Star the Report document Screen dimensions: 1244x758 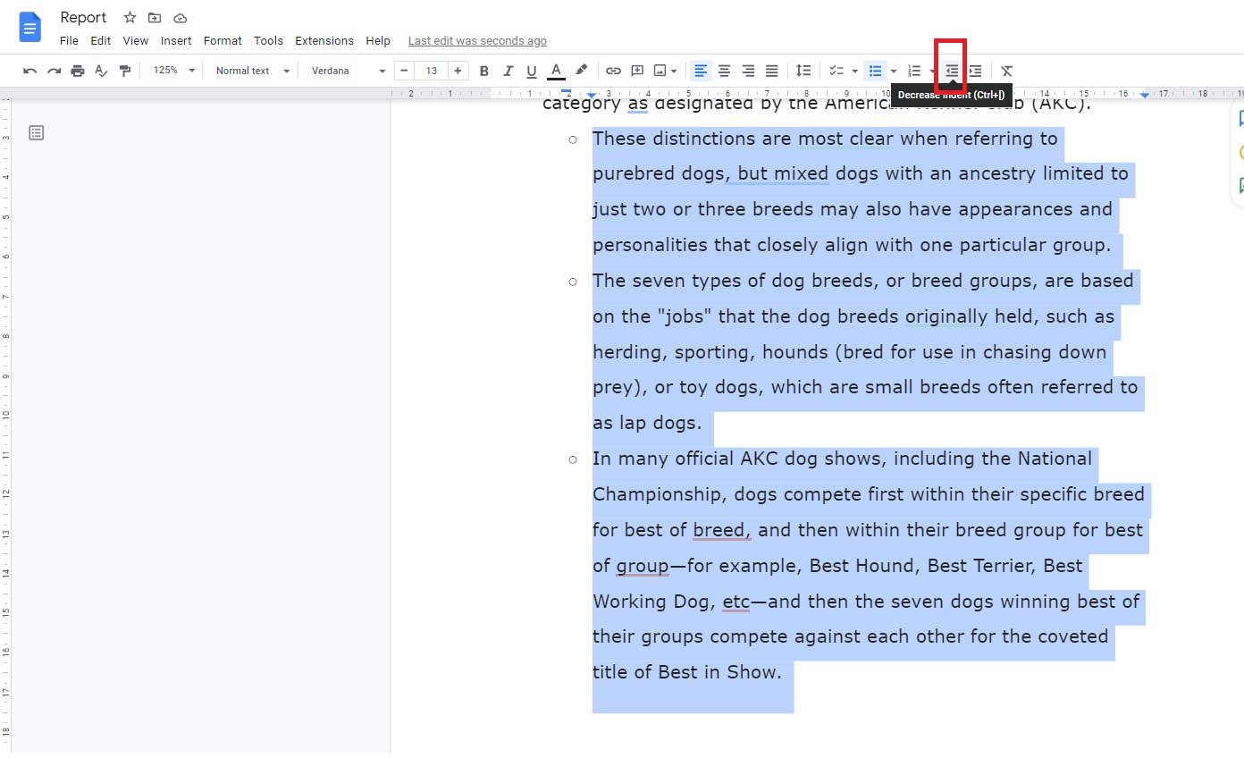130,18
